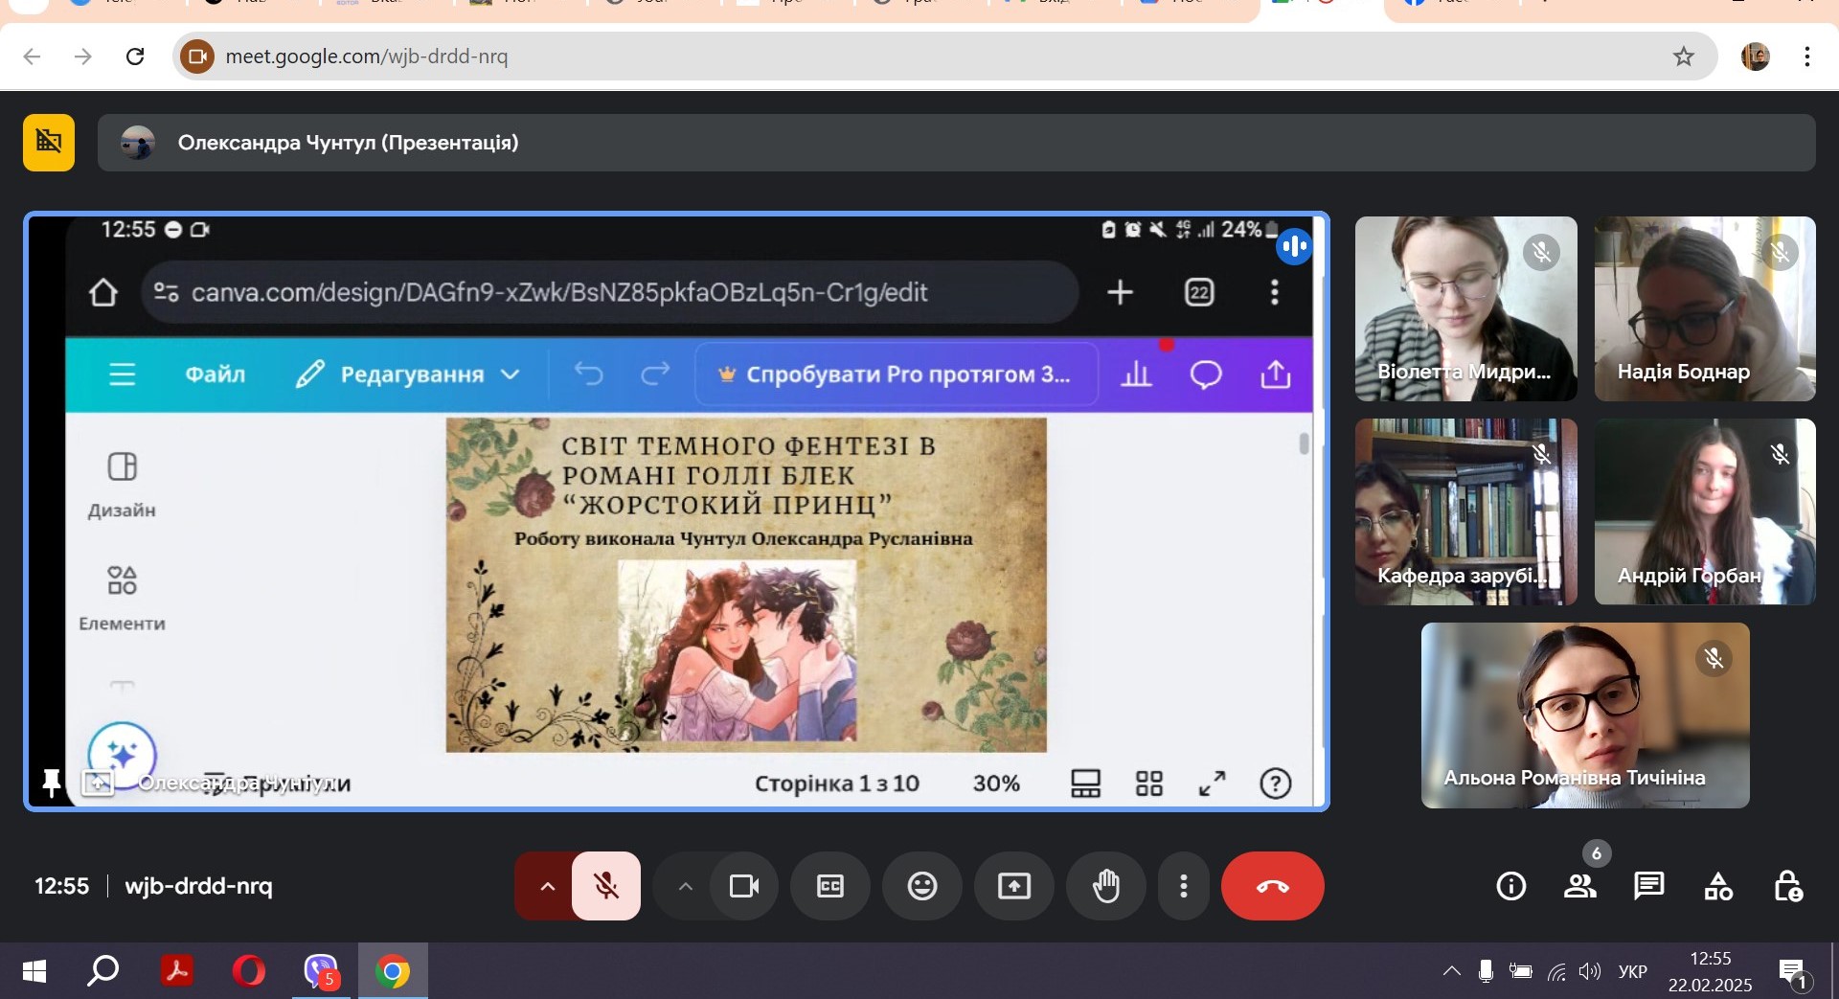Viewport: 1839px width, 999px height.
Task: Go forward in the browser
Action: point(83,57)
